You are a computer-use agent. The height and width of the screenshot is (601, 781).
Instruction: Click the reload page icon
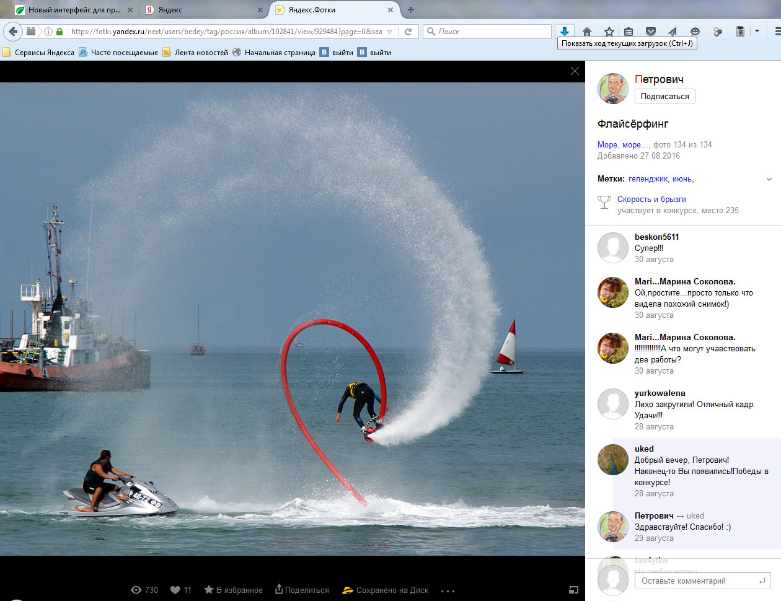(x=408, y=32)
